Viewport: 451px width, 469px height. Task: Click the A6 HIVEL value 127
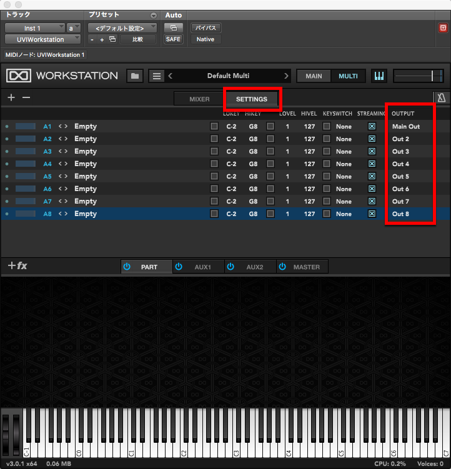309,189
